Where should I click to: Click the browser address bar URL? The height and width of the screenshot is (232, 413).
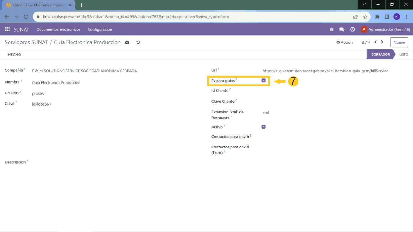click(136, 17)
